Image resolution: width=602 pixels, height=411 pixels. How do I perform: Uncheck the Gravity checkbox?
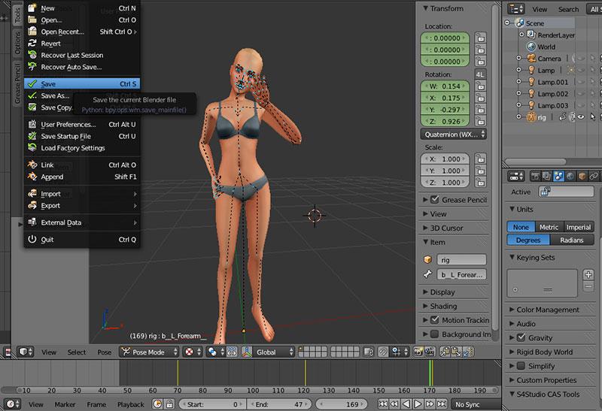521,338
